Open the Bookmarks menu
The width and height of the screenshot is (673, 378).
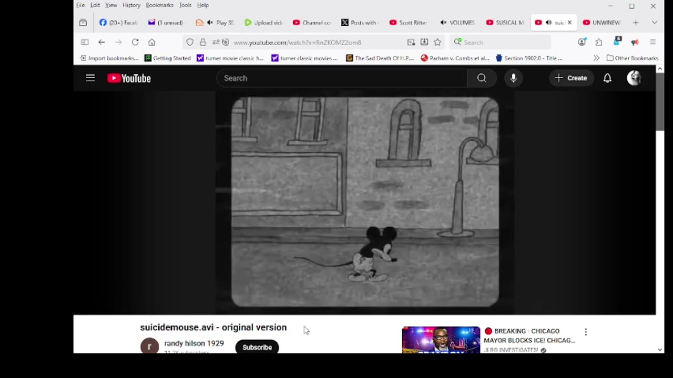(159, 5)
